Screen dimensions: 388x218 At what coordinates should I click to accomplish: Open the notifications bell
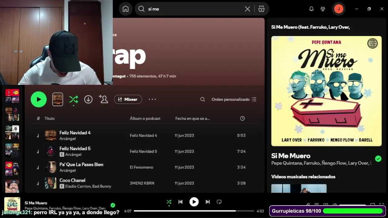pyautogui.click(x=311, y=9)
